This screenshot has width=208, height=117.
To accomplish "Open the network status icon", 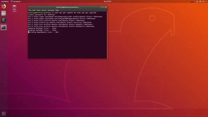I will [197, 1].
